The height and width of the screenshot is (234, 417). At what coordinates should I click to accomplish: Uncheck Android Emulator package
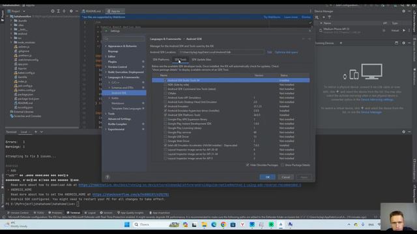tap(165, 107)
